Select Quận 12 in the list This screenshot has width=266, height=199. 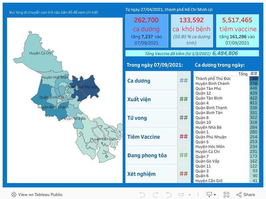tap(203, 93)
